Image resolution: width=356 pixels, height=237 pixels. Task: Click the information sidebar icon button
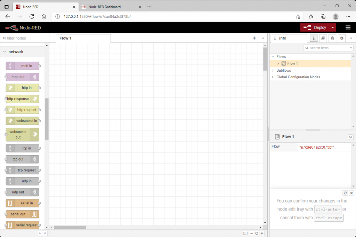(314, 38)
